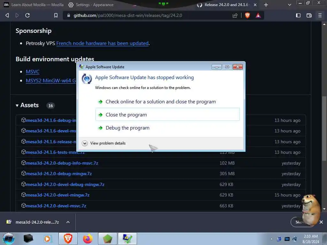Bookmark this page with the bookmark icon
Viewport: 327px width, 245px height.
click(x=56, y=15)
